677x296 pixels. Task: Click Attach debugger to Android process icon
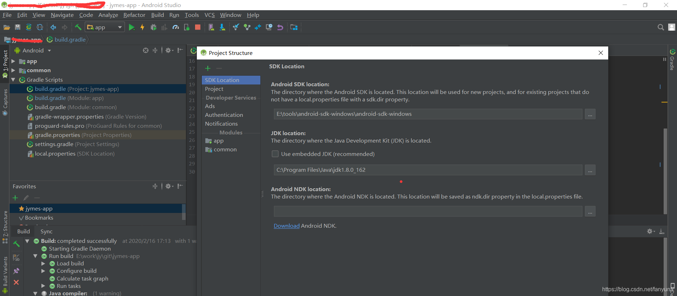(187, 27)
